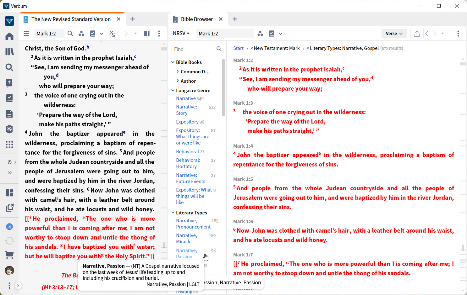Show more sidebar shortcuts via the double chevron

pyautogui.click(x=10, y=173)
